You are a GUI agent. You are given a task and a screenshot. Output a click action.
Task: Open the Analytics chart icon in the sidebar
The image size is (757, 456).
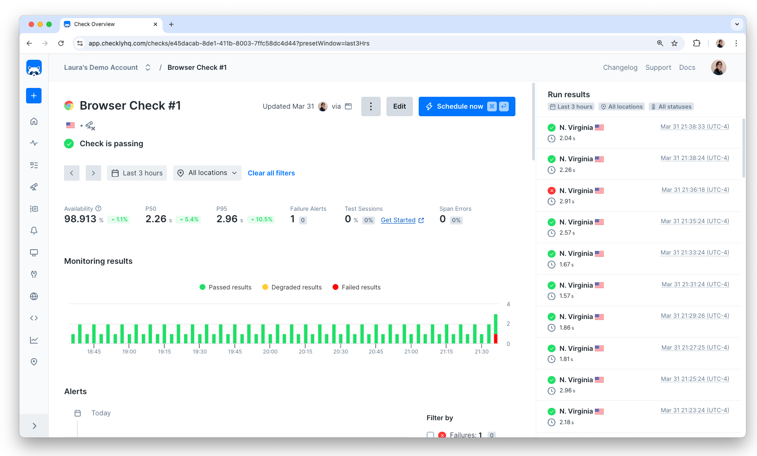click(x=34, y=340)
